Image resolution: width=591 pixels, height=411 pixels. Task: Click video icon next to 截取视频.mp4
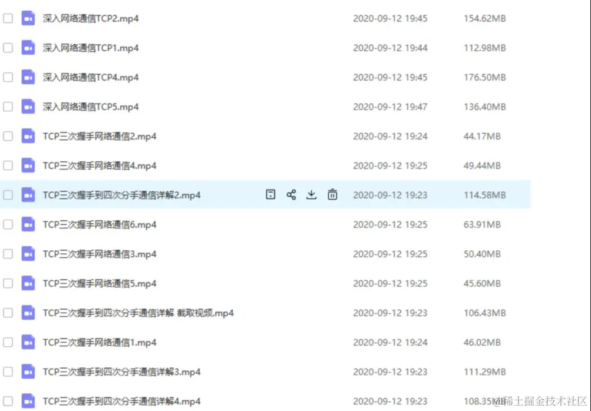(28, 313)
